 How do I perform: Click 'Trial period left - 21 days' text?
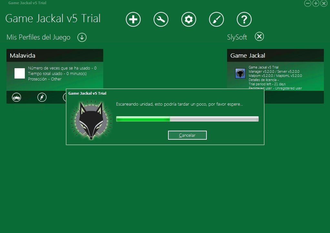(x=267, y=84)
